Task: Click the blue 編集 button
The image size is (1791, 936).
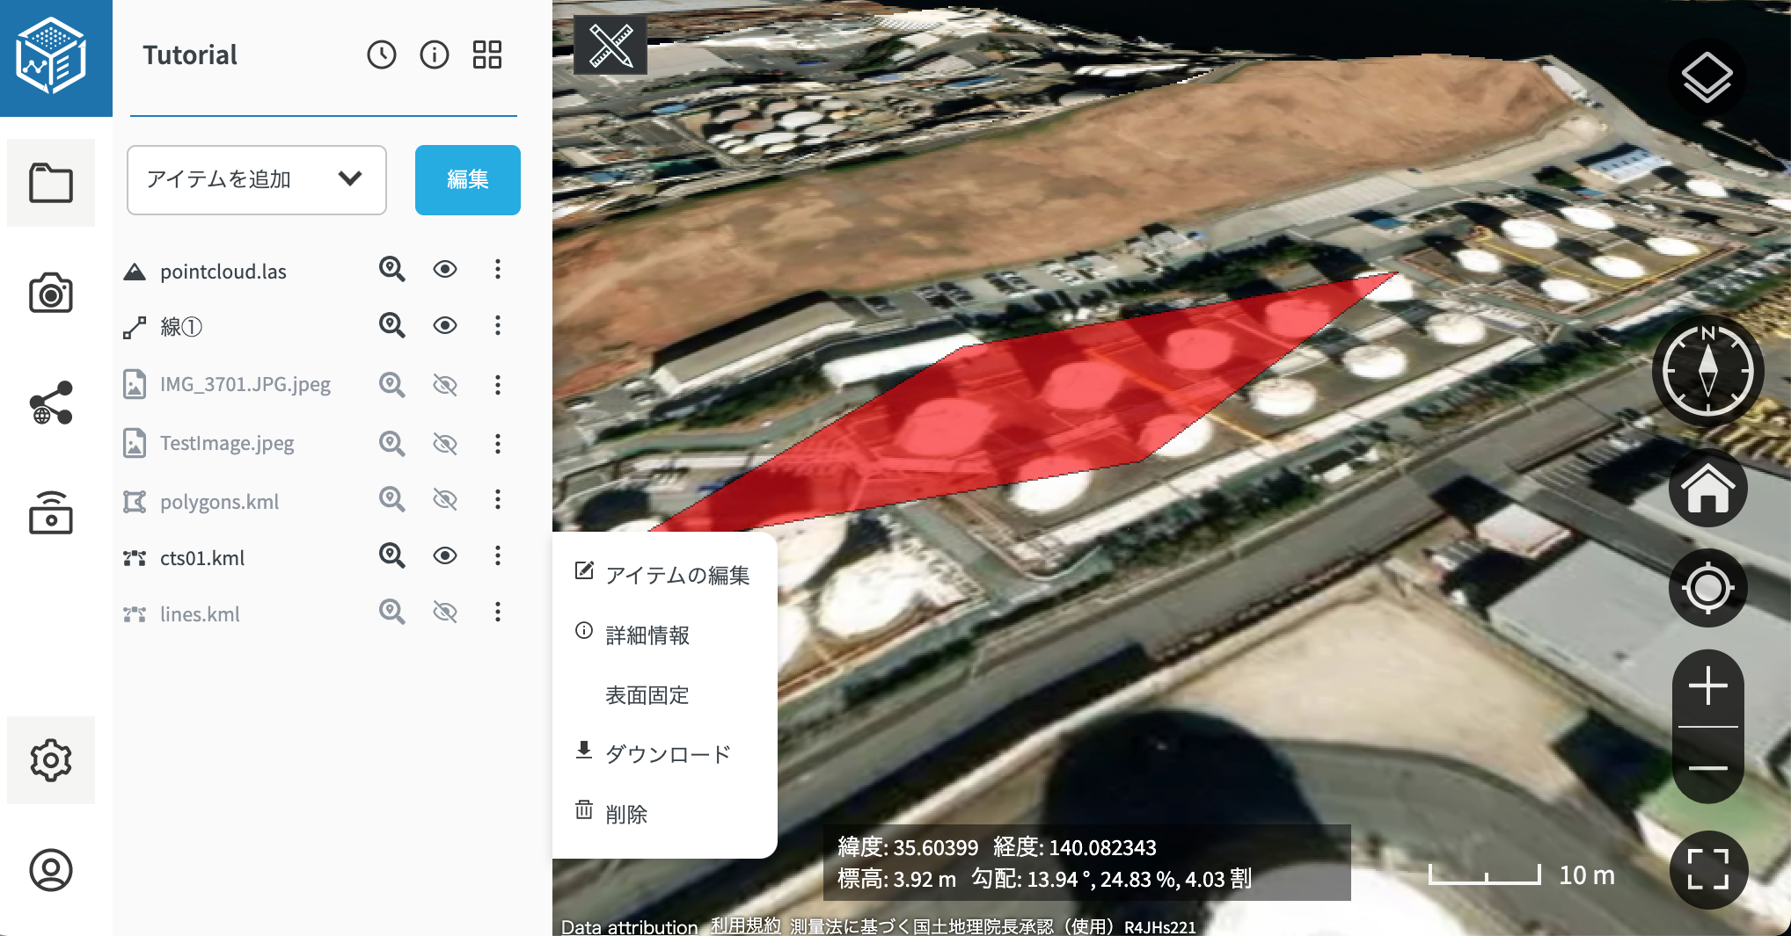Action: click(467, 179)
